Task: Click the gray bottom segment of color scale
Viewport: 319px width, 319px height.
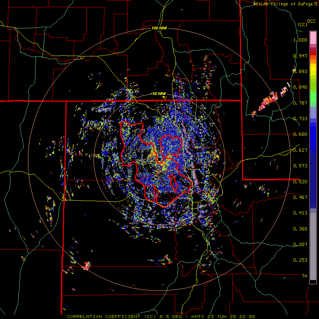Action: pos(313,246)
